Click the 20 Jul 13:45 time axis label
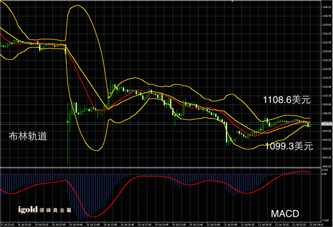333x227 pixels. (110, 225)
